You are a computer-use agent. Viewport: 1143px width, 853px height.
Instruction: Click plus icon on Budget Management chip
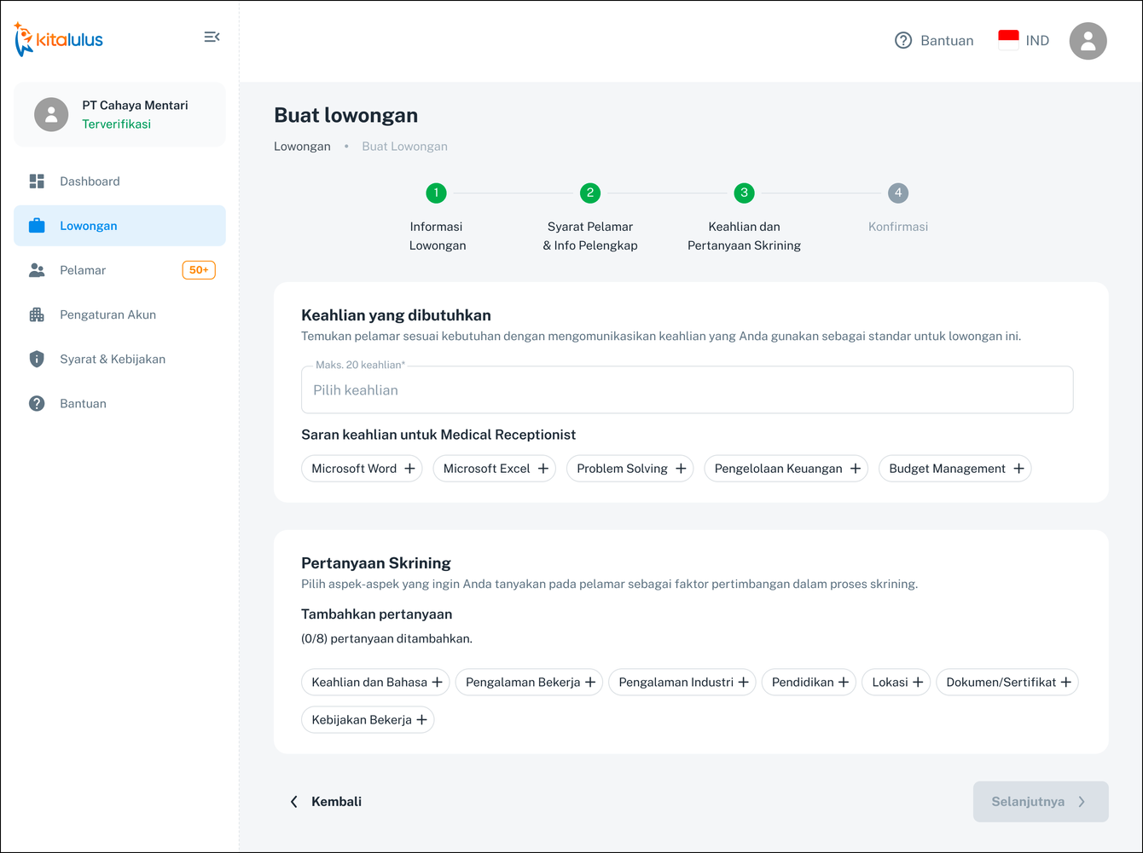click(x=1018, y=469)
